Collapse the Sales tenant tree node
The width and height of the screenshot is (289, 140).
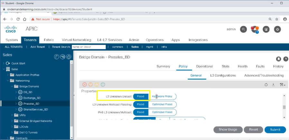tap(4, 69)
